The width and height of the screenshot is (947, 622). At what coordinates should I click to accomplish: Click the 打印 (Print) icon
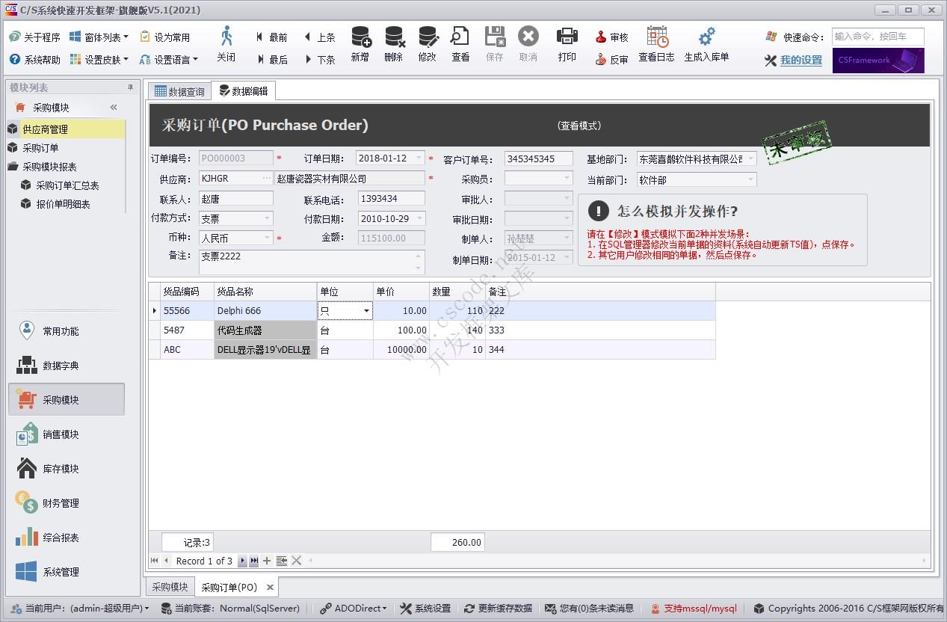(x=567, y=37)
